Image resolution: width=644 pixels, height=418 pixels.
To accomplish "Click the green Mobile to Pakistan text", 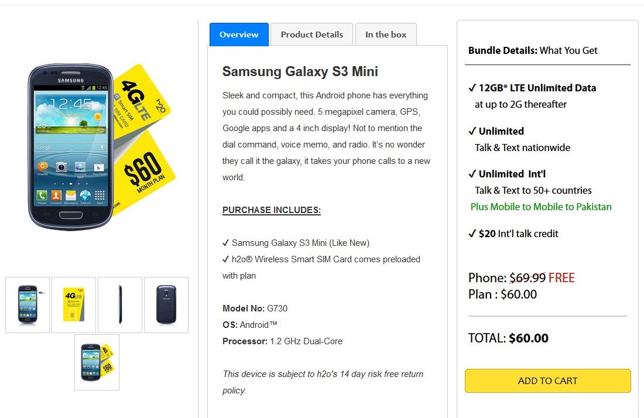I will [541, 207].
